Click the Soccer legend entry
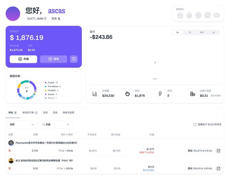The image size is (234, 180). pyautogui.click(x=51, y=94)
